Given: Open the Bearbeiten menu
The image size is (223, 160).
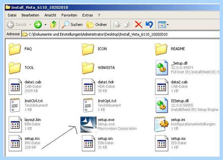Looking at the screenshot, I should [x=30, y=15].
